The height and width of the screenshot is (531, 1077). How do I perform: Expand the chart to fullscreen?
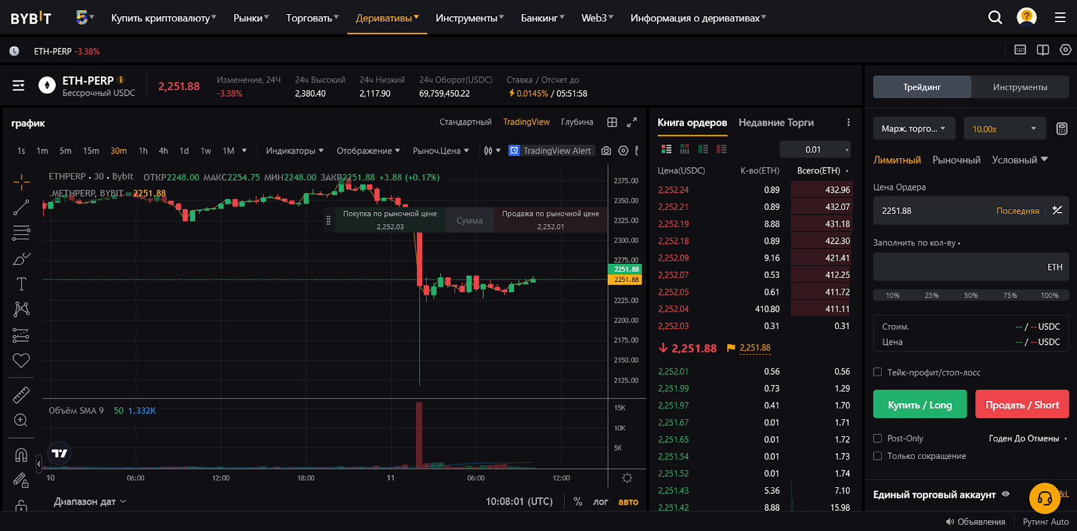pyautogui.click(x=632, y=122)
